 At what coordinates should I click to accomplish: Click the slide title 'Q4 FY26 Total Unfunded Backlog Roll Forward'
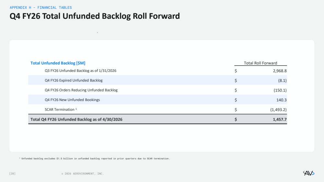click(x=95, y=16)
